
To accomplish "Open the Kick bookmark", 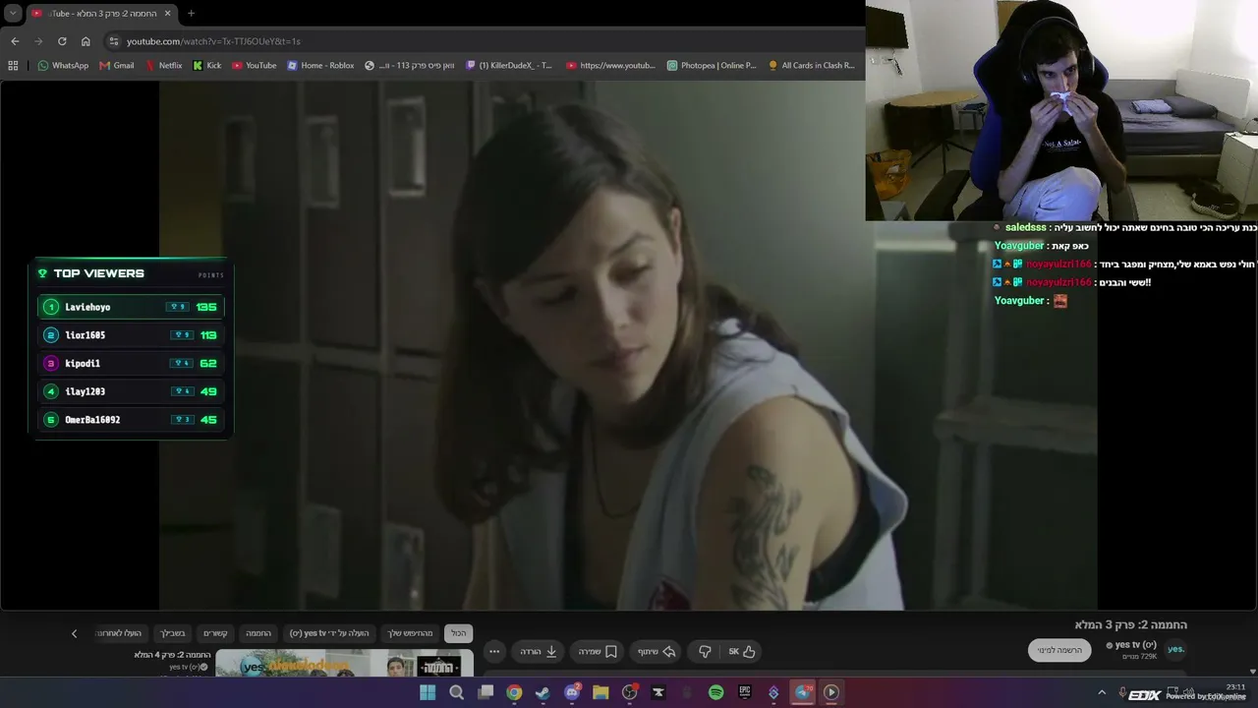I will click(207, 66).
